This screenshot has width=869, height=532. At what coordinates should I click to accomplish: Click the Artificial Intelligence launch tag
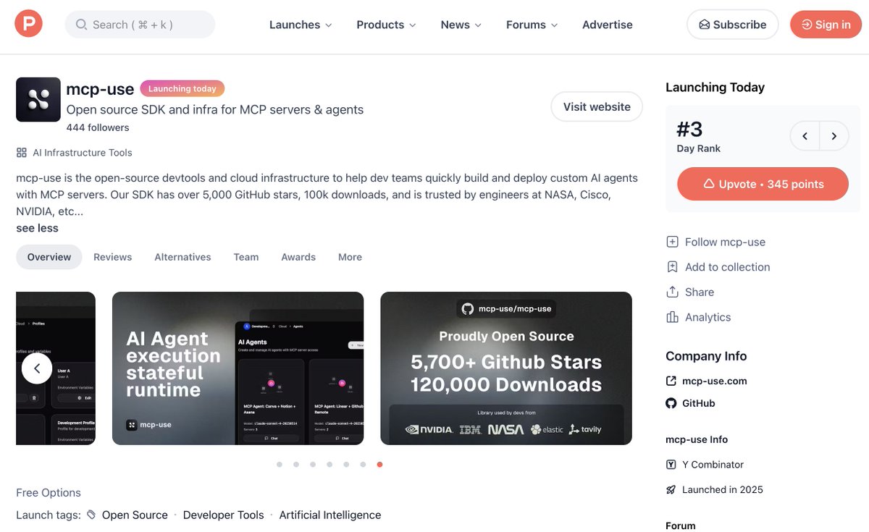[x=330, y=515]
